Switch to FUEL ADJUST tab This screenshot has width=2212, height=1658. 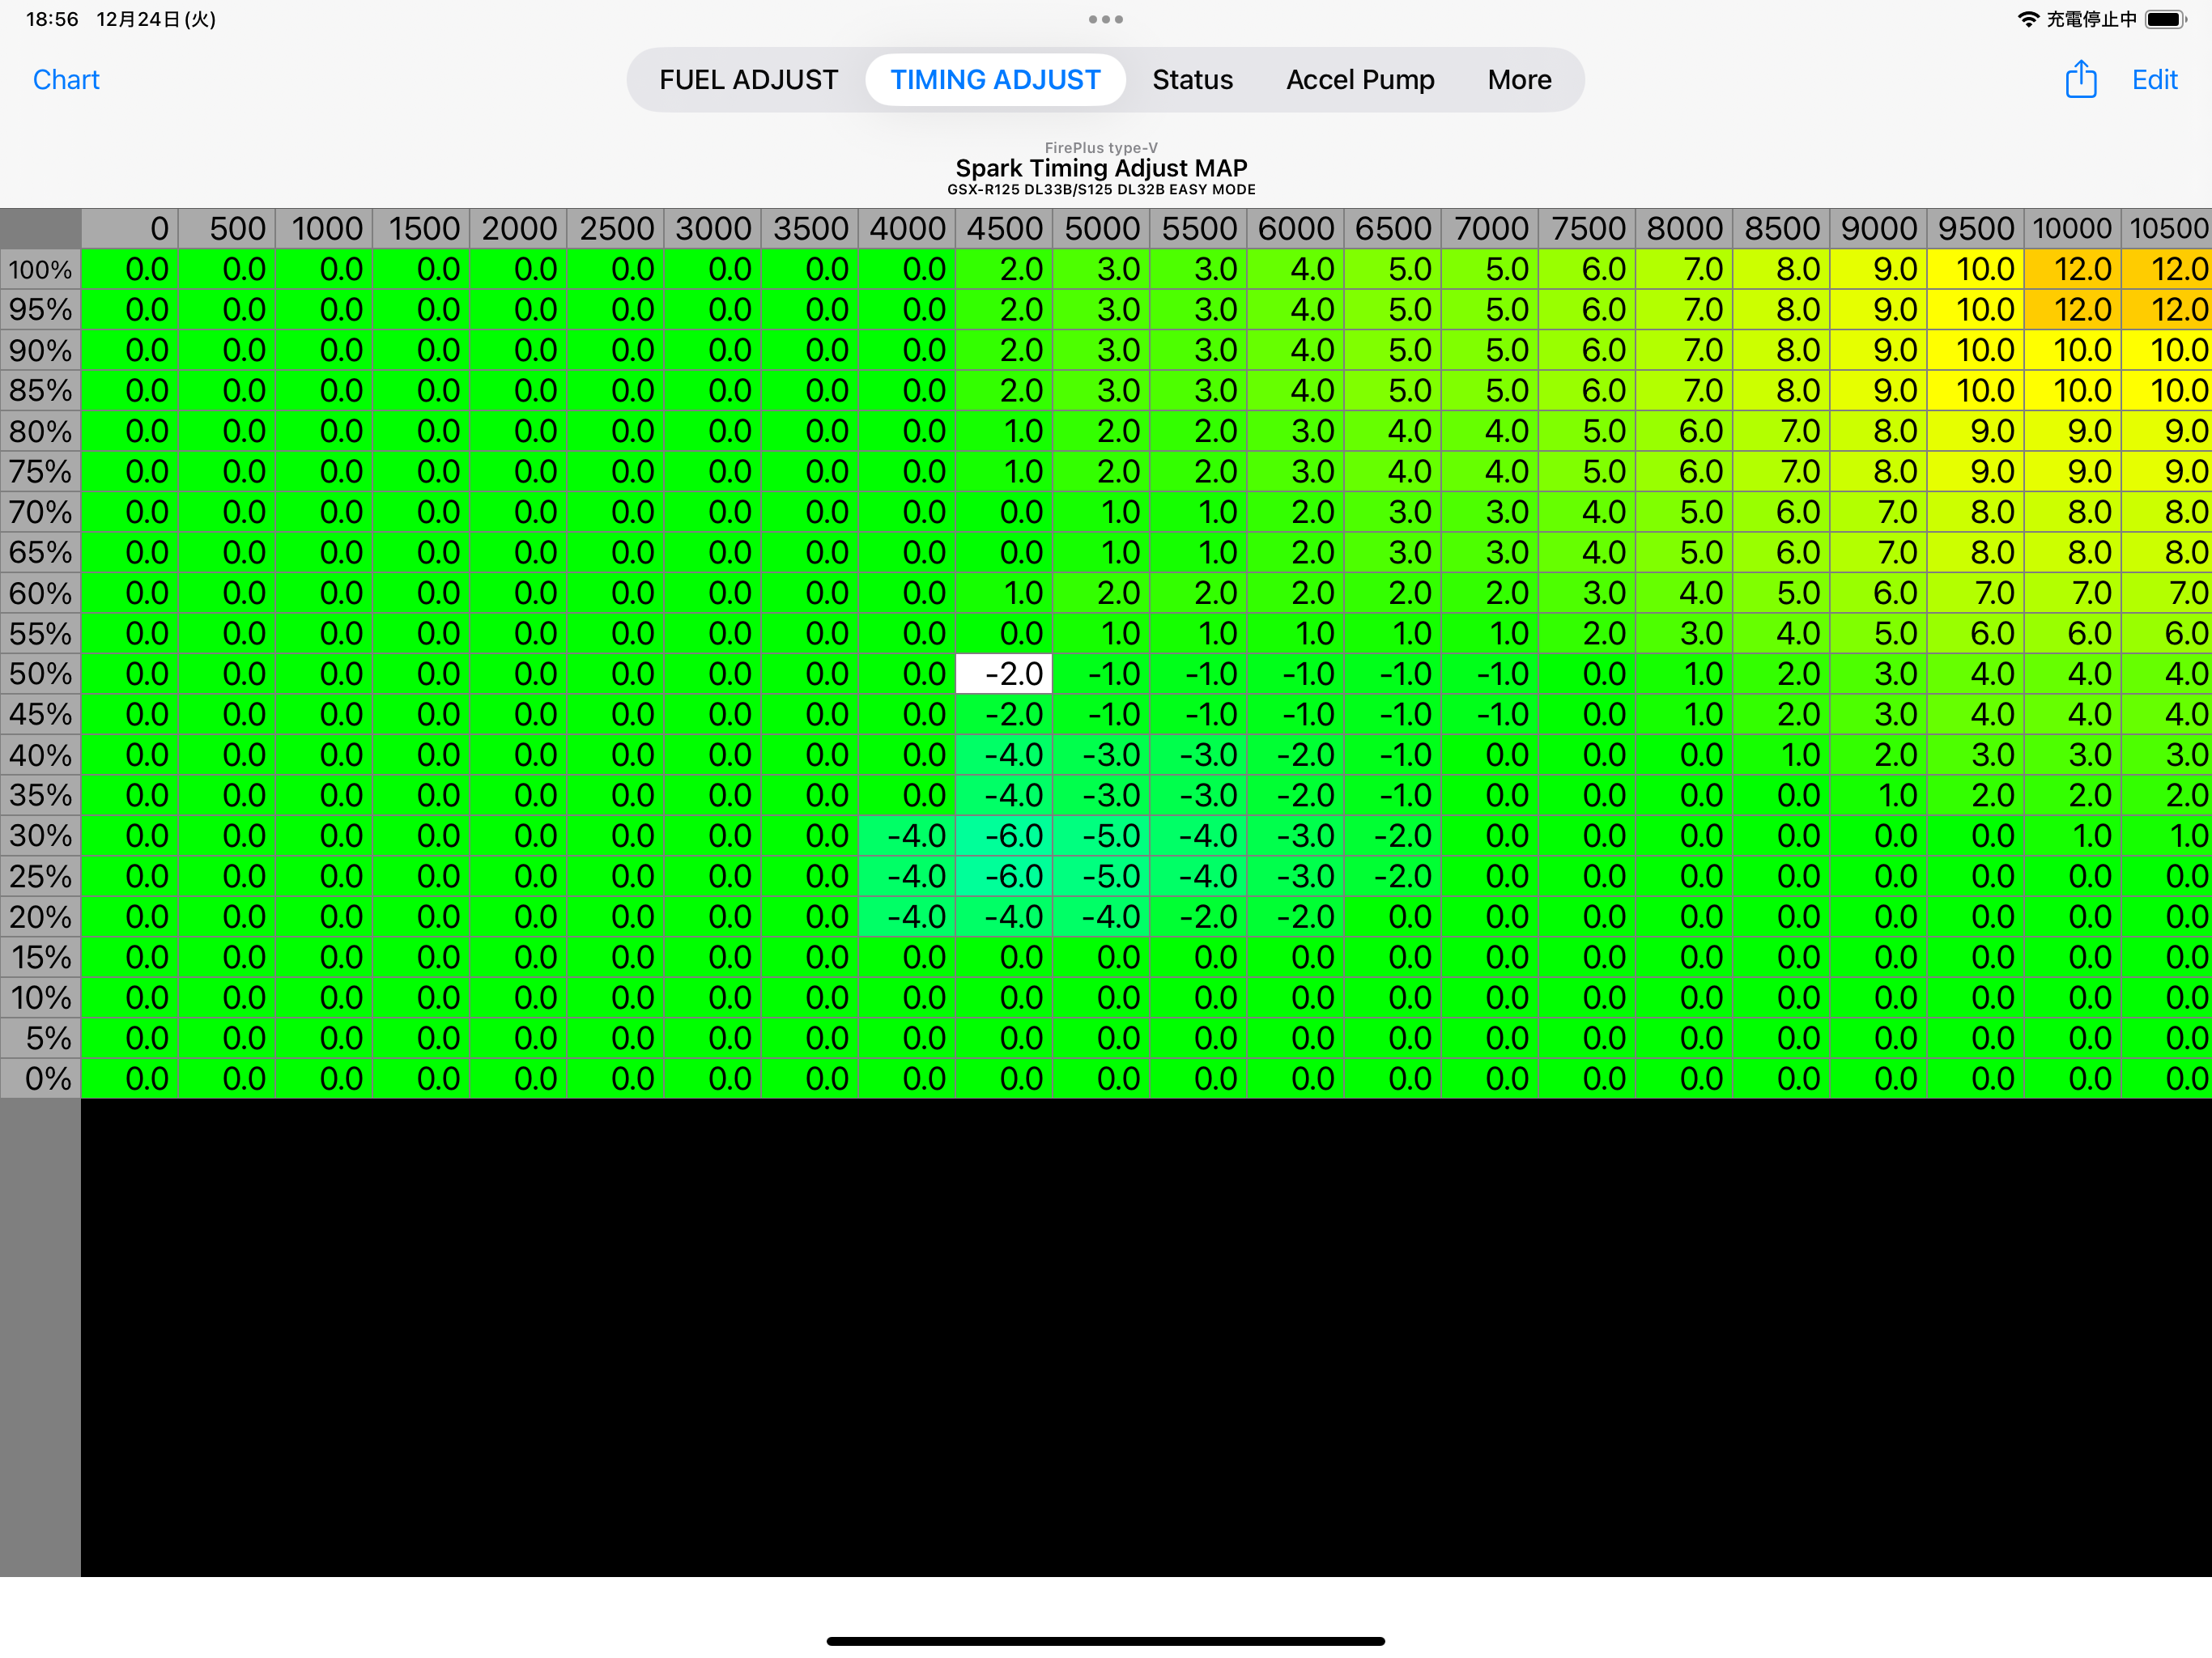[x=748, y=80]
